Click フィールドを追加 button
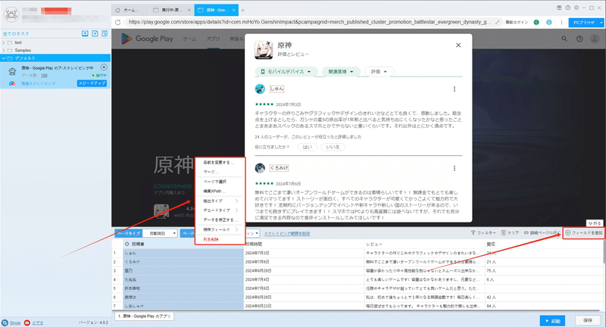The height and width of the screenshot is (327, 606). pyautogui.click(x=583, y=233)
